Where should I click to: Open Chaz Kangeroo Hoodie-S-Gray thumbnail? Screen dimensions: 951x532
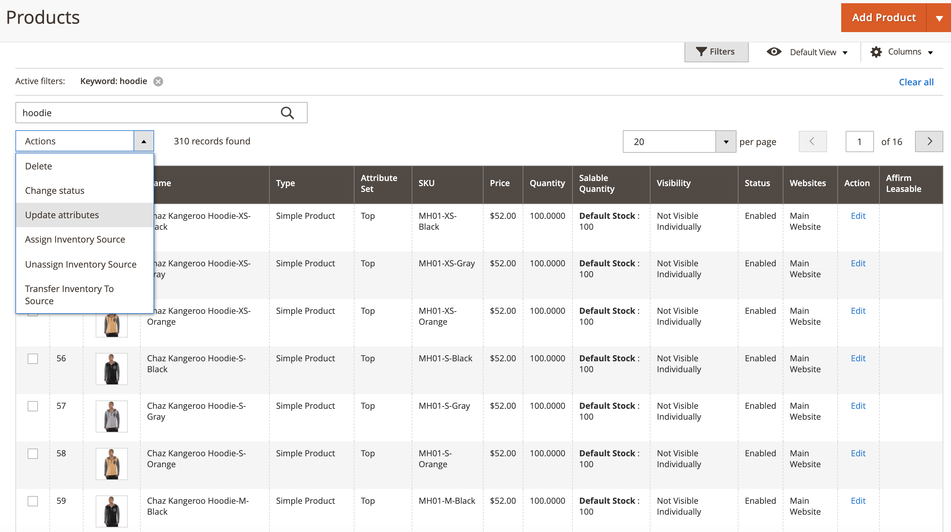111,416
